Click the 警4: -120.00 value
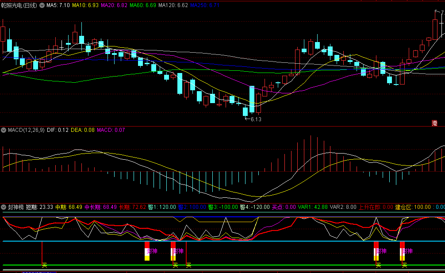 pyautogui.click(x=255, y=207)
